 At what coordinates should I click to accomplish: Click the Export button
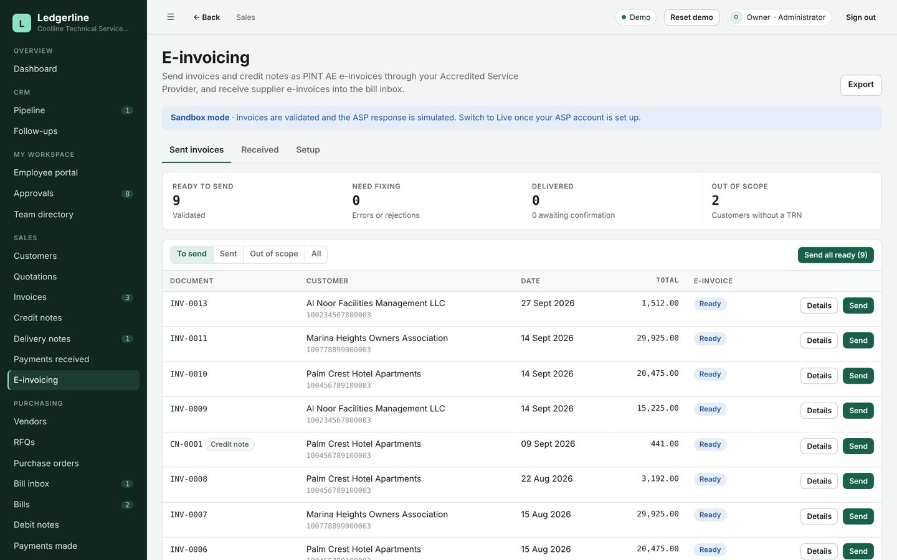click(860, 85)
